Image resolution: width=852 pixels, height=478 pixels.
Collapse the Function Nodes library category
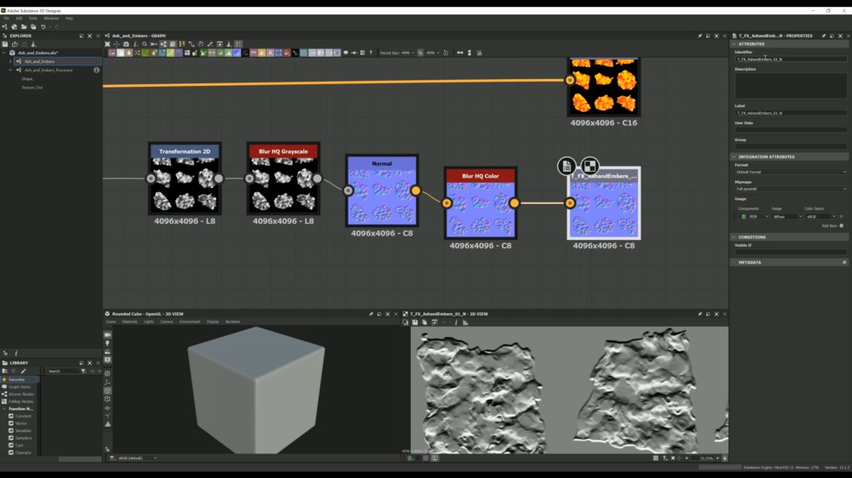(4, 409)
